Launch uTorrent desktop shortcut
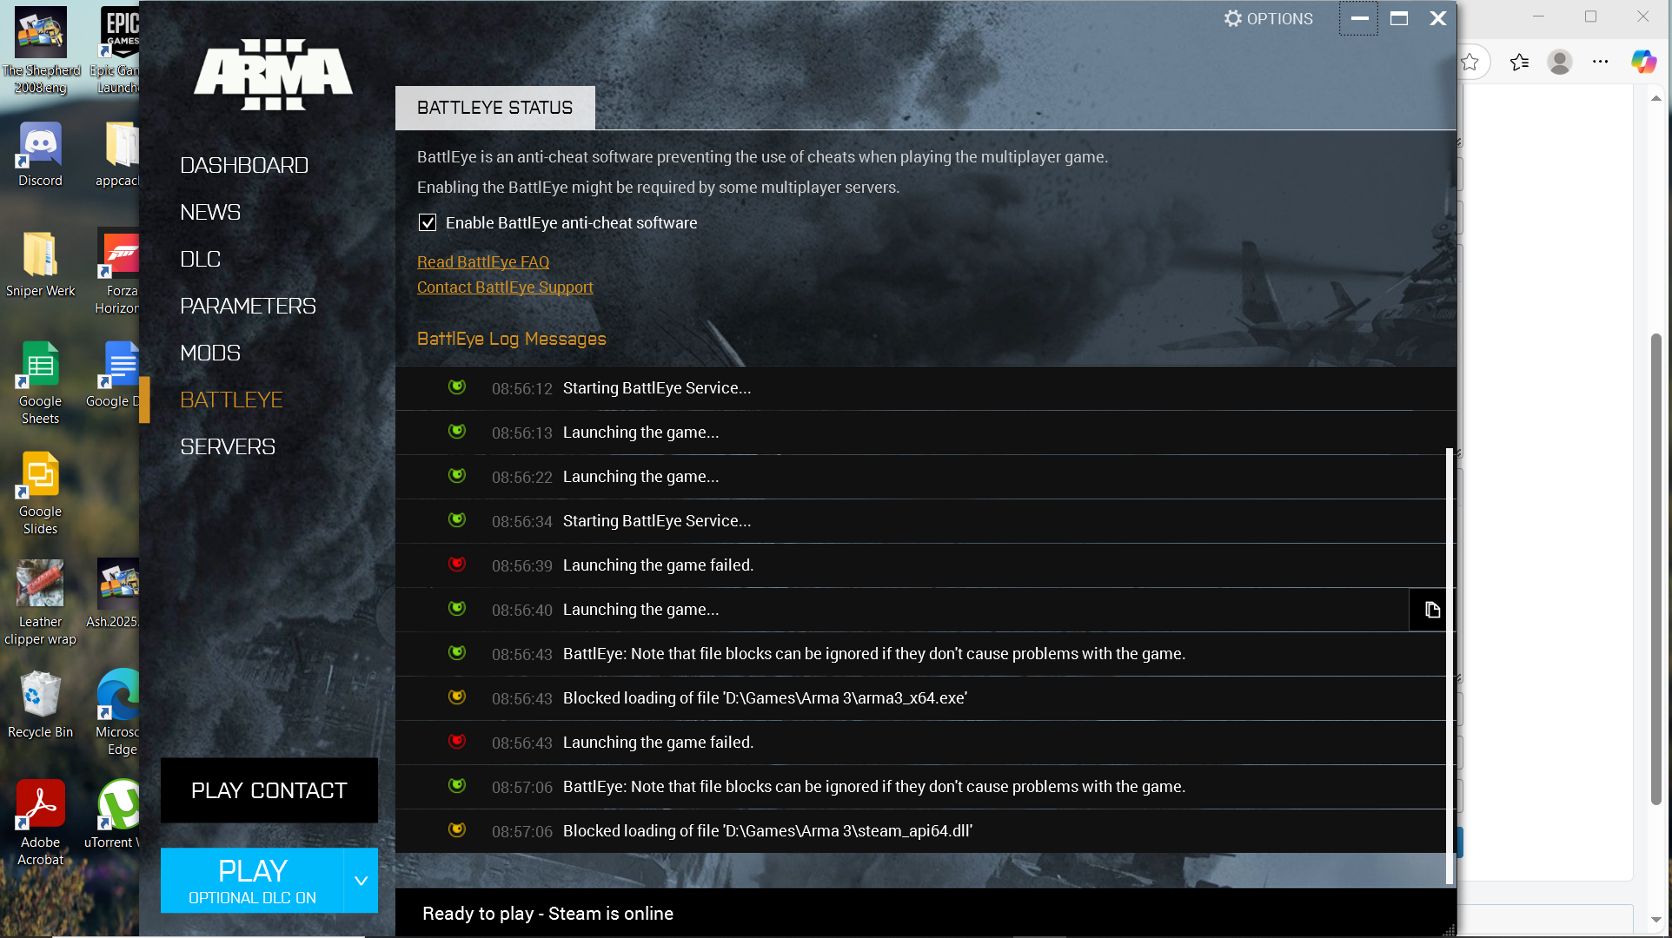The width and height of the screenshot is (1672, 938). tap(116, 815)
